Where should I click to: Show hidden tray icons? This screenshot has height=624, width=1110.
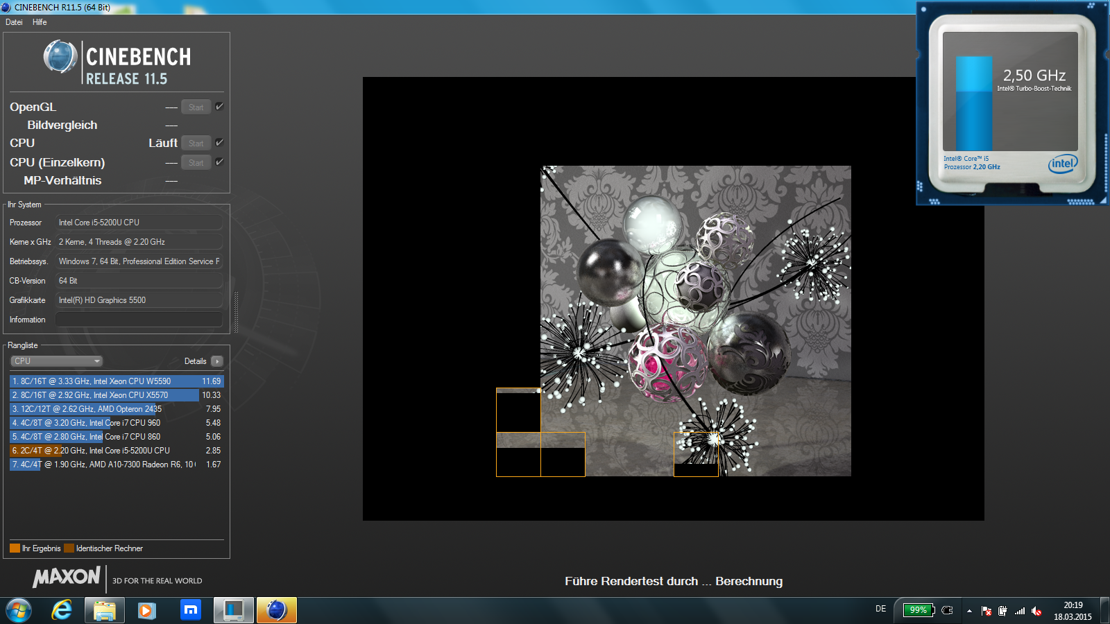click(x=969, y=611)
